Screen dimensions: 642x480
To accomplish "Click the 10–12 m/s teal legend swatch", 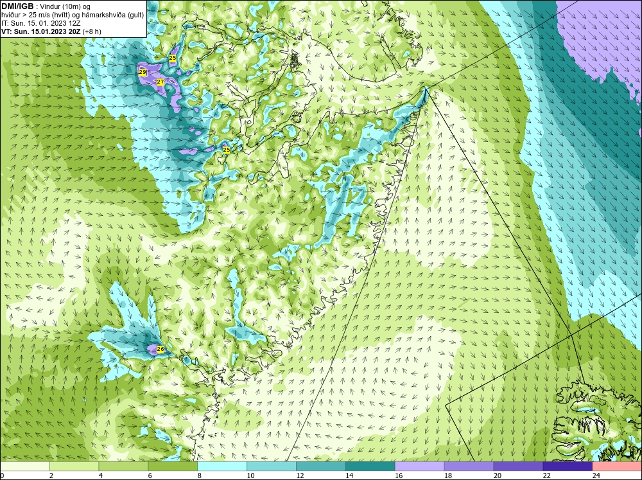I will [x=272, y=466].
